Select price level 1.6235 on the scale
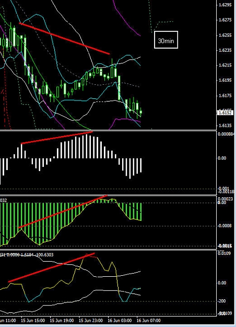This screenshot has height=327, width=236. pos(225,50)
